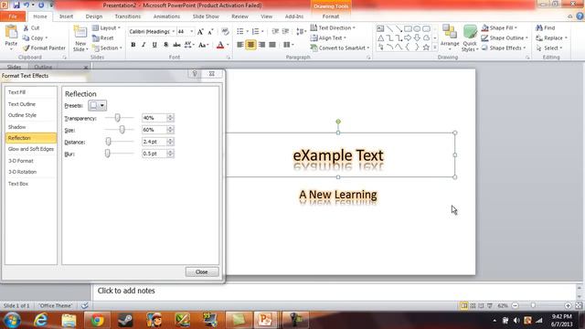Click the Font Color icon

(220, 45)
